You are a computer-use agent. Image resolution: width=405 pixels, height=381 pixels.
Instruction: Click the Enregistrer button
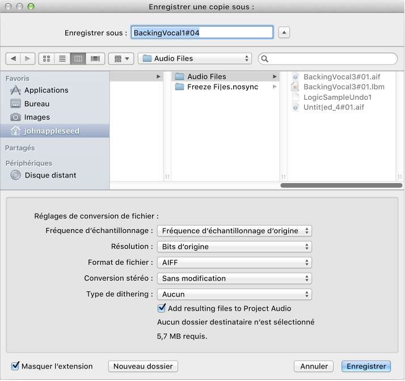366,366
